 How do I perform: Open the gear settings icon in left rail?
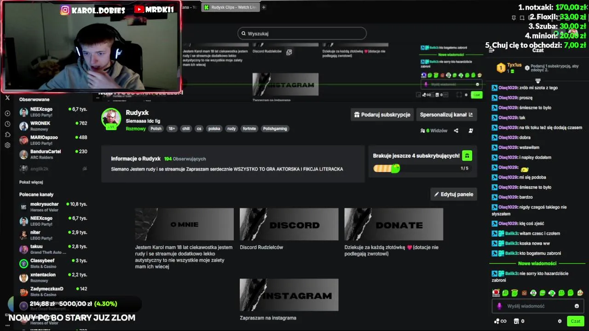pos(7,145)
